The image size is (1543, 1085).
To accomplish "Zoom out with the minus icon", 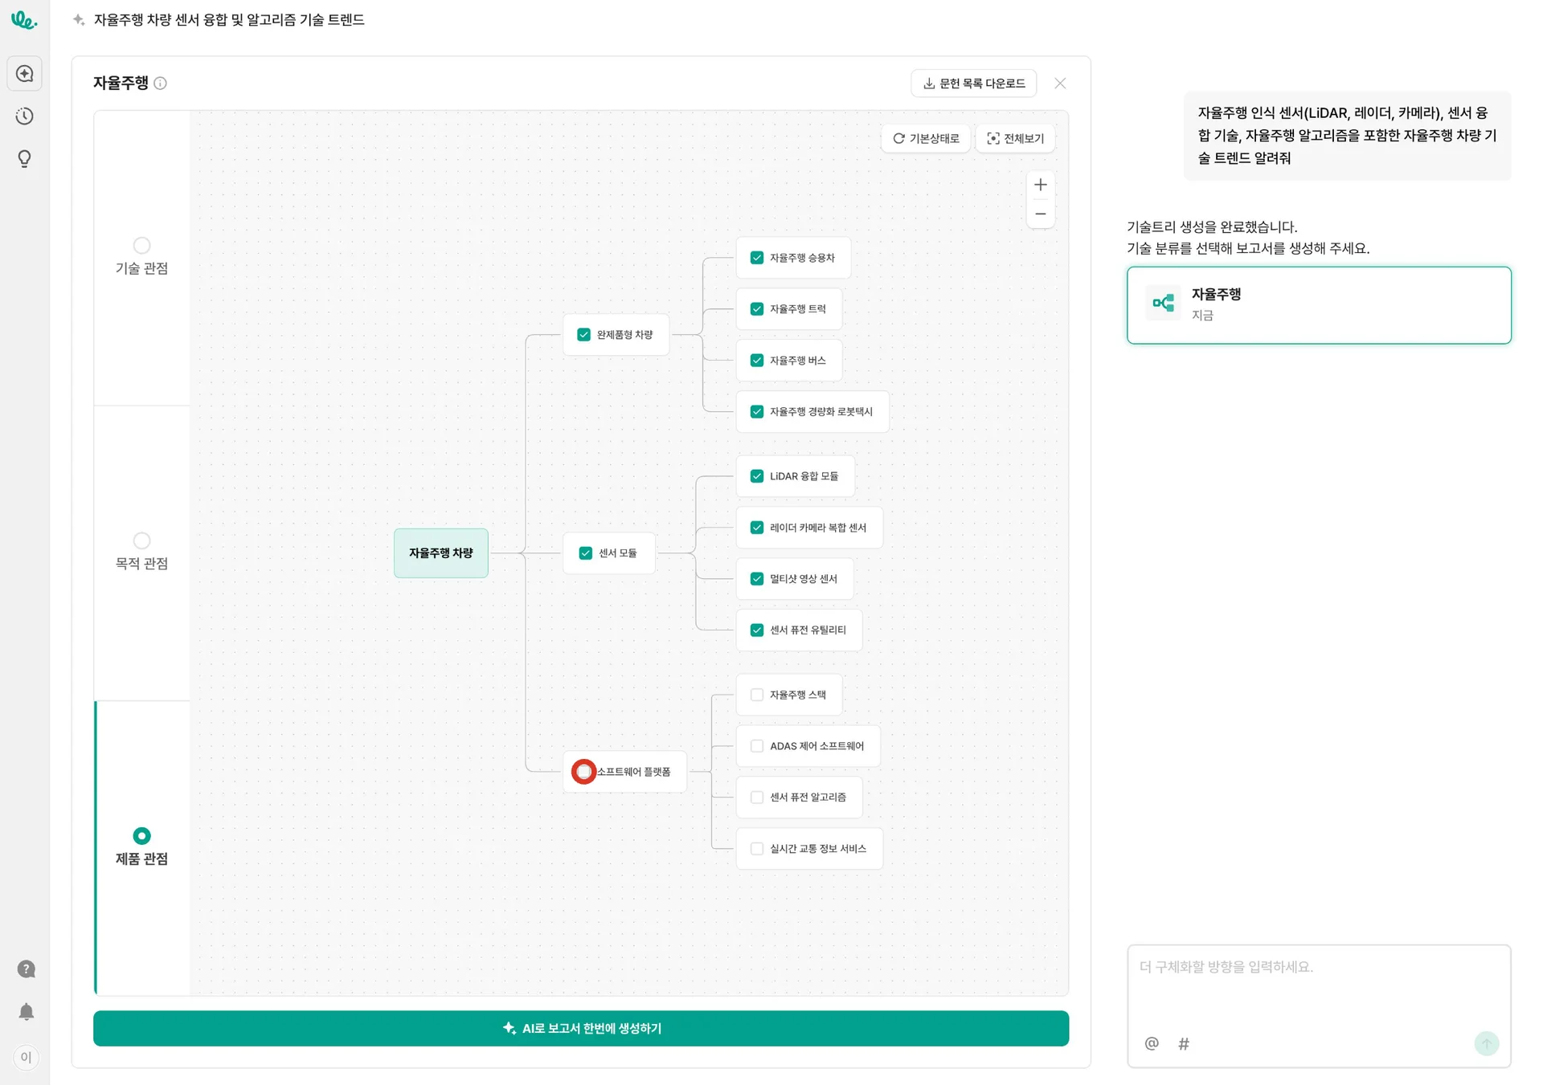I will (1040, 214).
